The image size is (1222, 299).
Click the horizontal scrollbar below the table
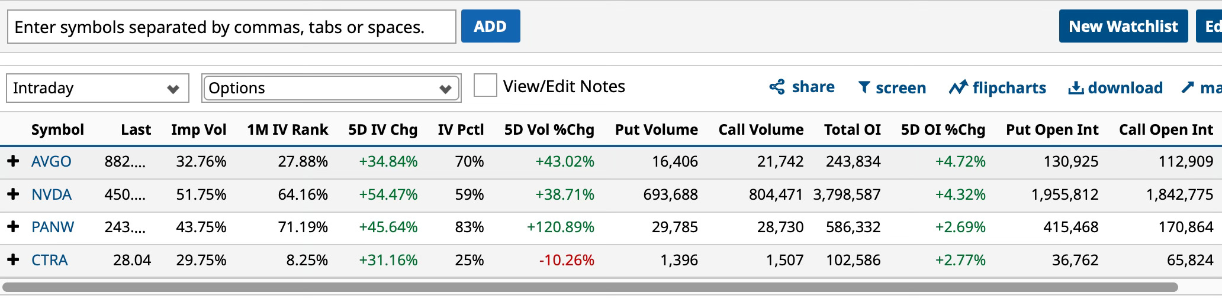pyautogui.click(x=590, y=287)
